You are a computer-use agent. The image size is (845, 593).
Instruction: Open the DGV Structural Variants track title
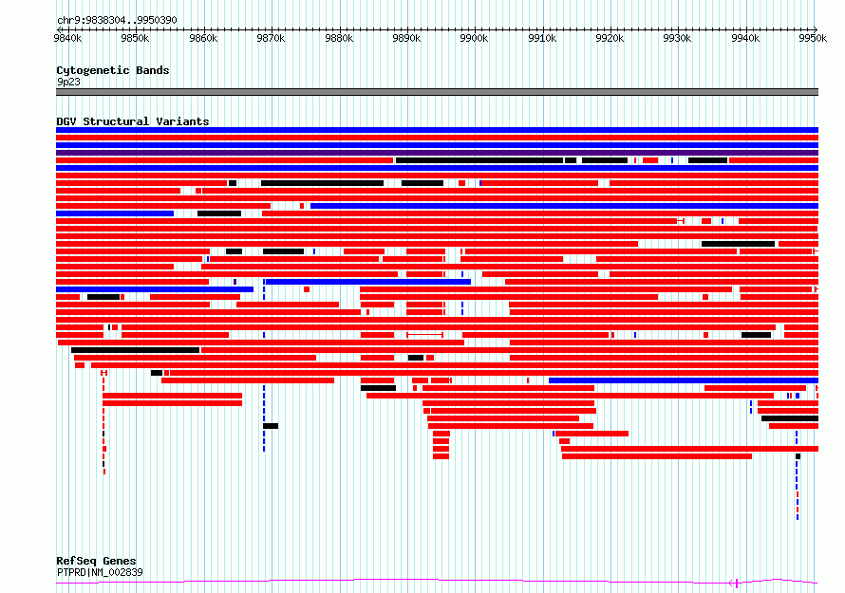[x=133, y=121]
